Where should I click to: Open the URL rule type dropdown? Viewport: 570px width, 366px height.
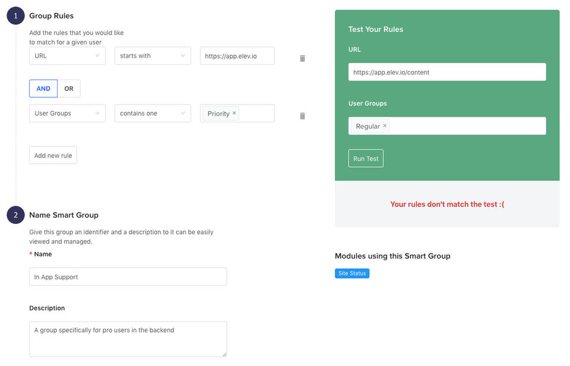coord(67,56)
